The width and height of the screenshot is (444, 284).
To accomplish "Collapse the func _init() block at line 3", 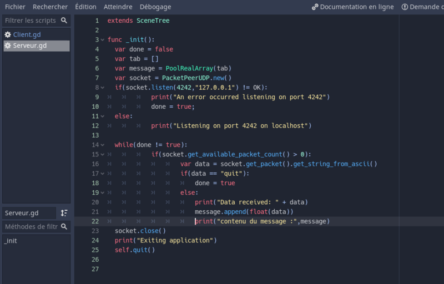I will [102, 40].
